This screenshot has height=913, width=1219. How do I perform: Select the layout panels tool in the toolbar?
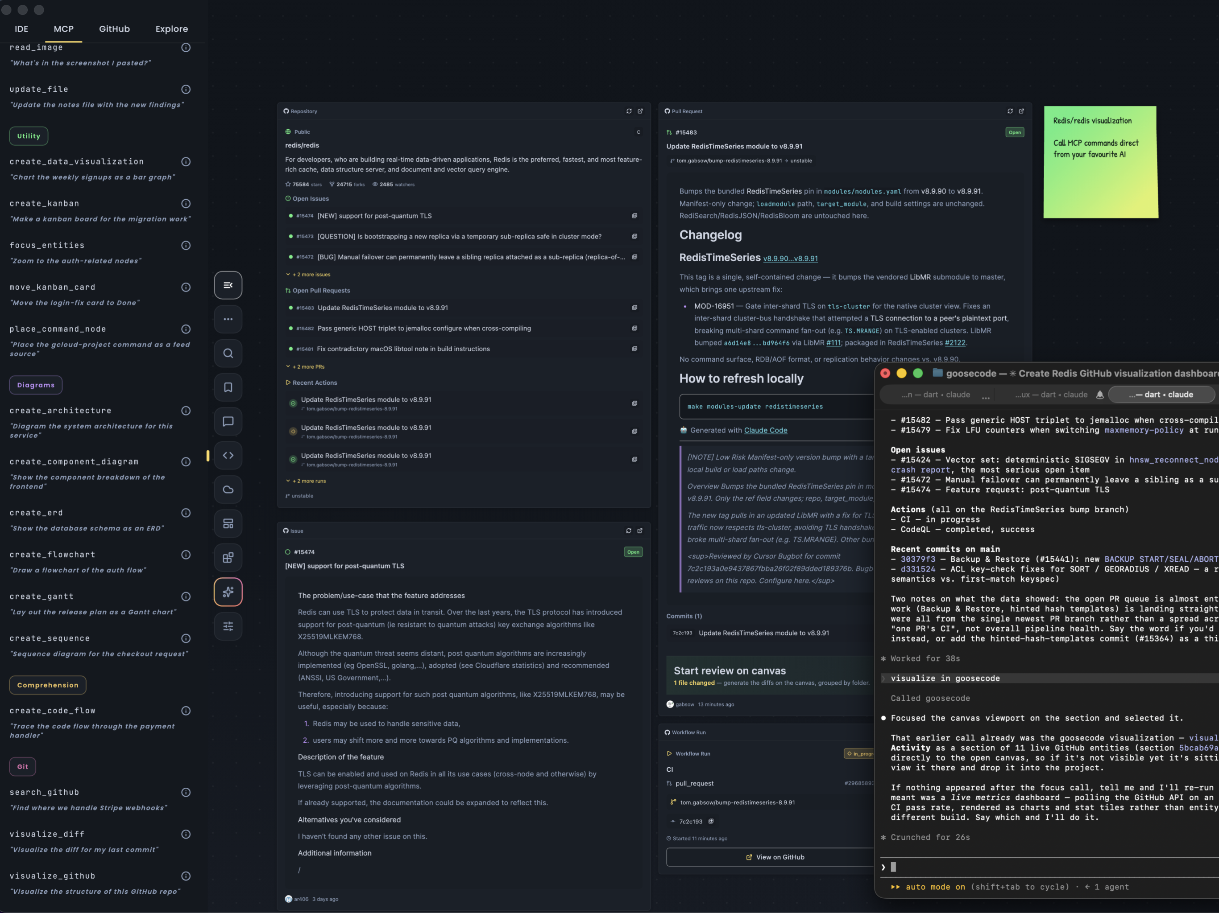tap(228, 524)
